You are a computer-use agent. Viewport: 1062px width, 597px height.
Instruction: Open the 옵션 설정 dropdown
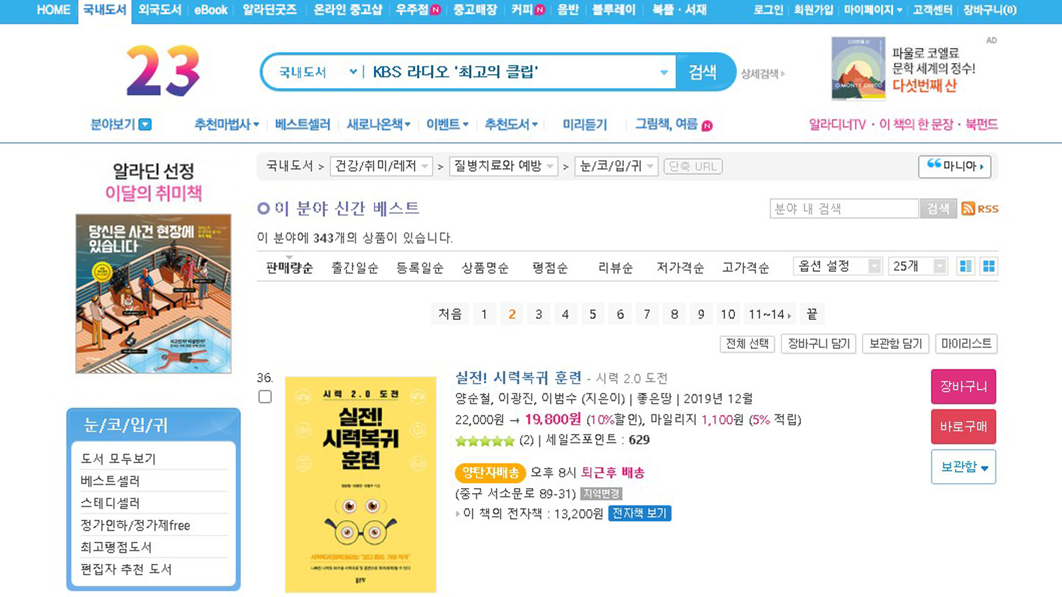pos(837,266)
